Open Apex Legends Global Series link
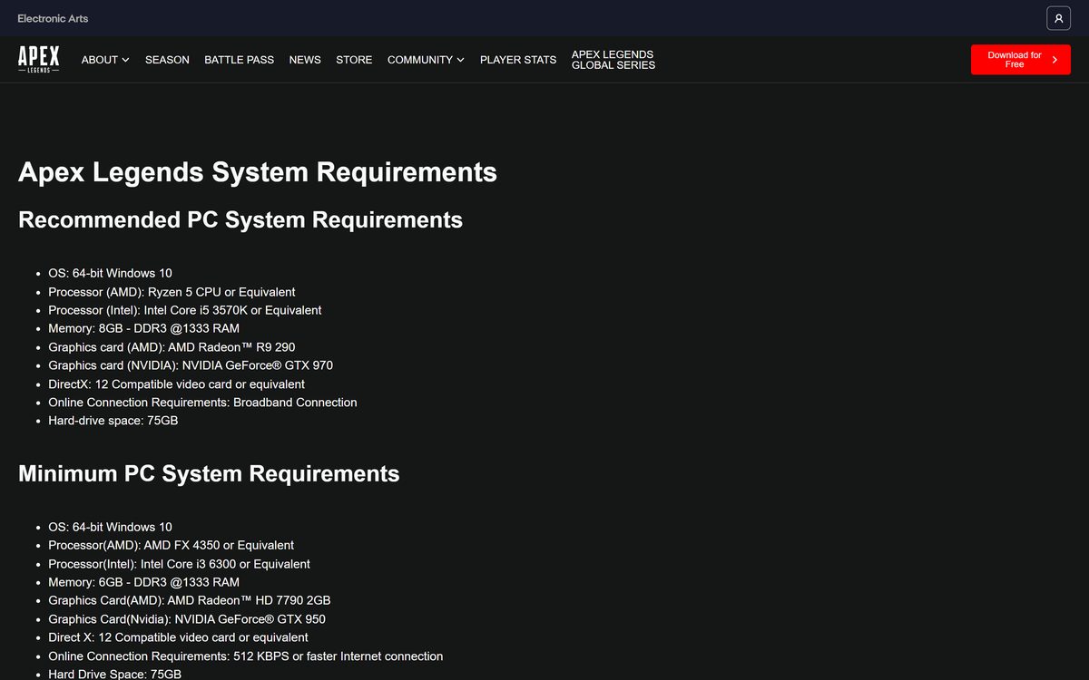 click(613, 60)
